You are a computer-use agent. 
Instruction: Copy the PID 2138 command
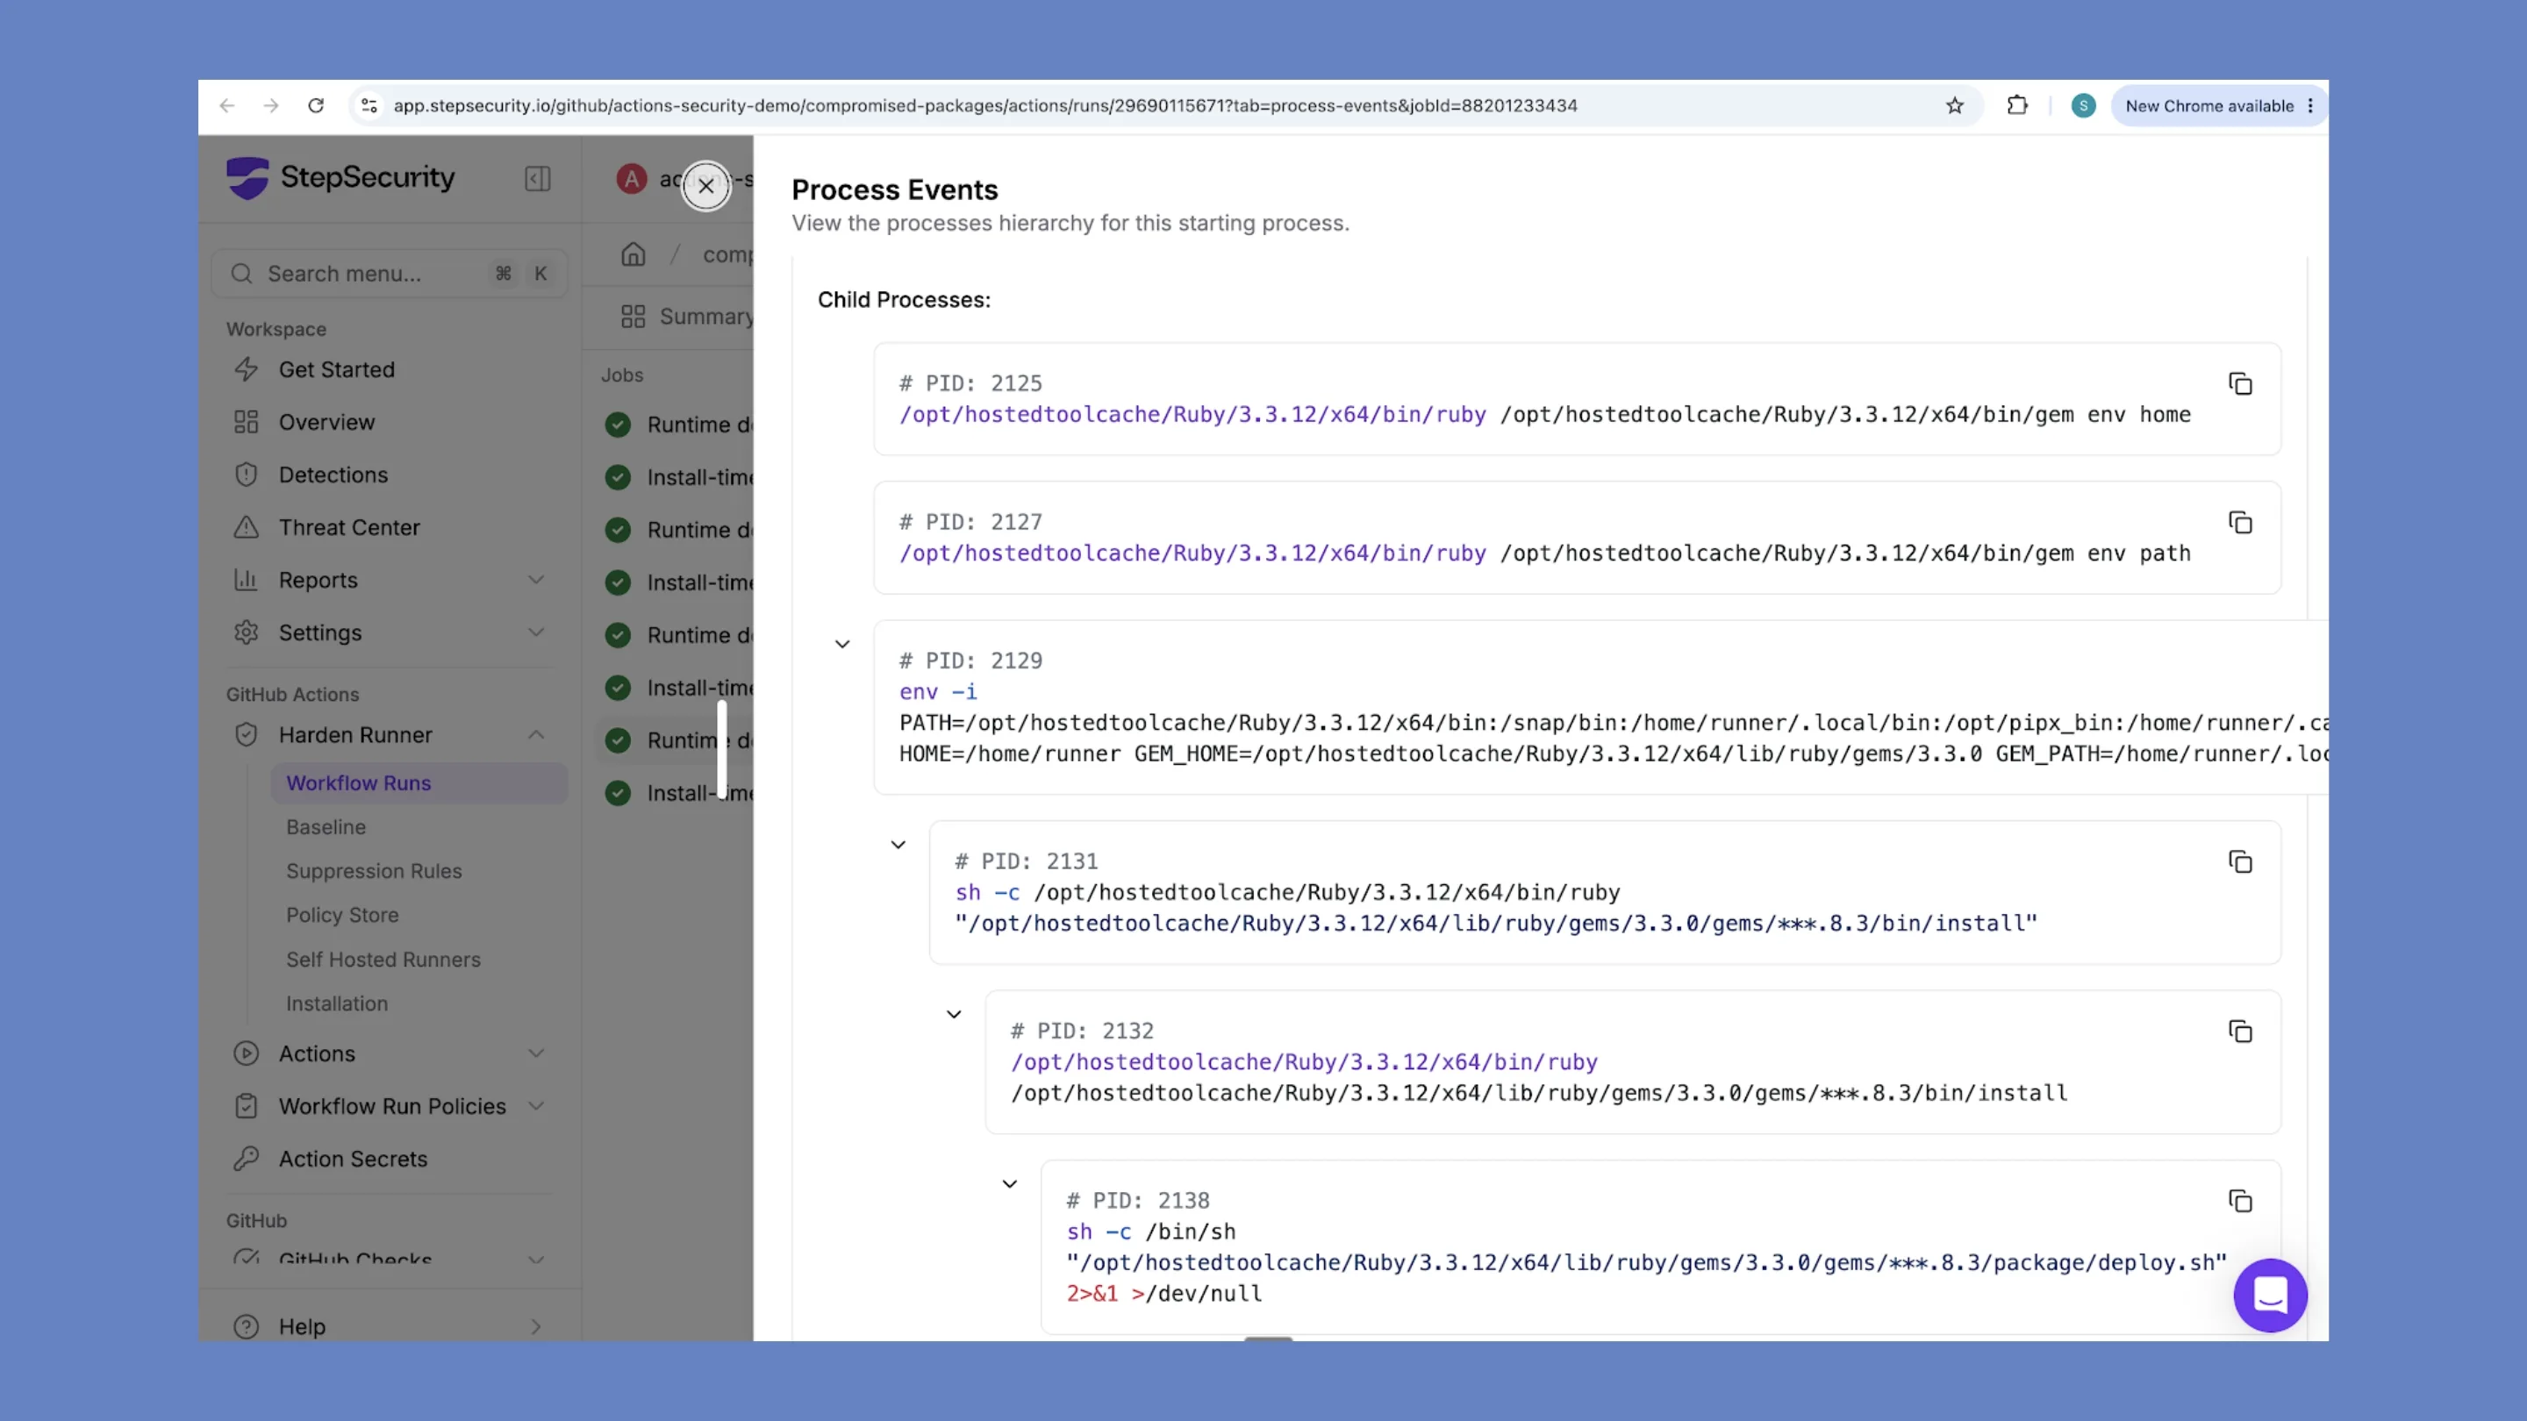2239,1202
